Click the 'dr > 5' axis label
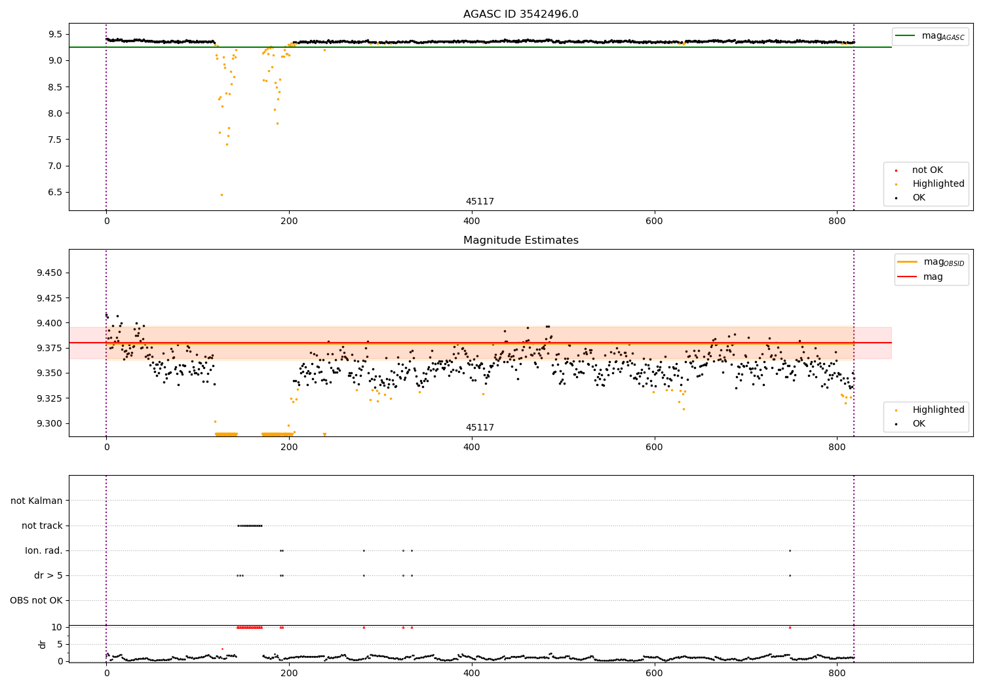Viewport: 983px width, 688px height. point(48,575)
